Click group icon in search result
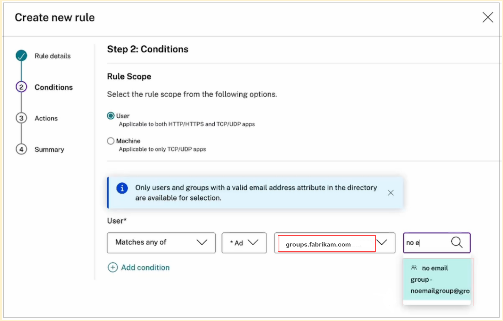This screenshot has height=321, width=503. (x=414, y=268)
